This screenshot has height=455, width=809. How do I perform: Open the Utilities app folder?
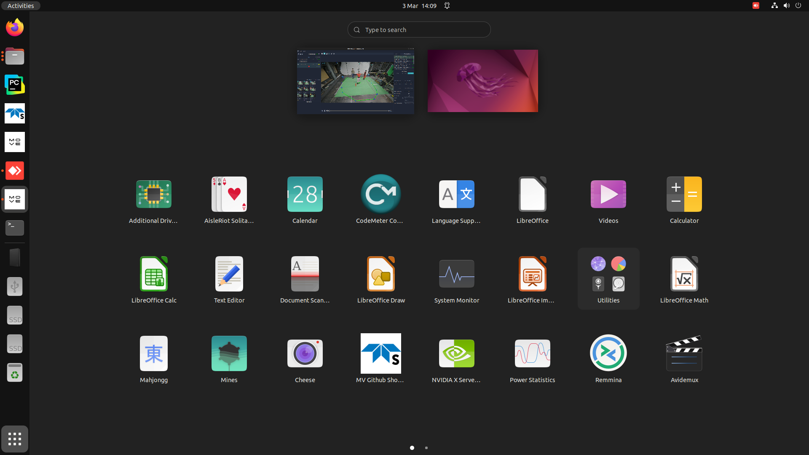pyautogui.click(x=608, y=279)
